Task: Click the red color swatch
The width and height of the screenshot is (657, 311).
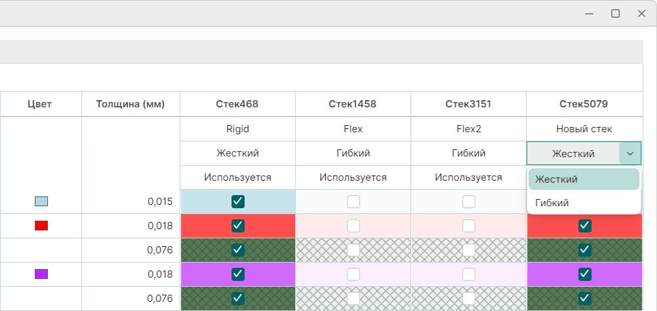Action: [41, 226]
